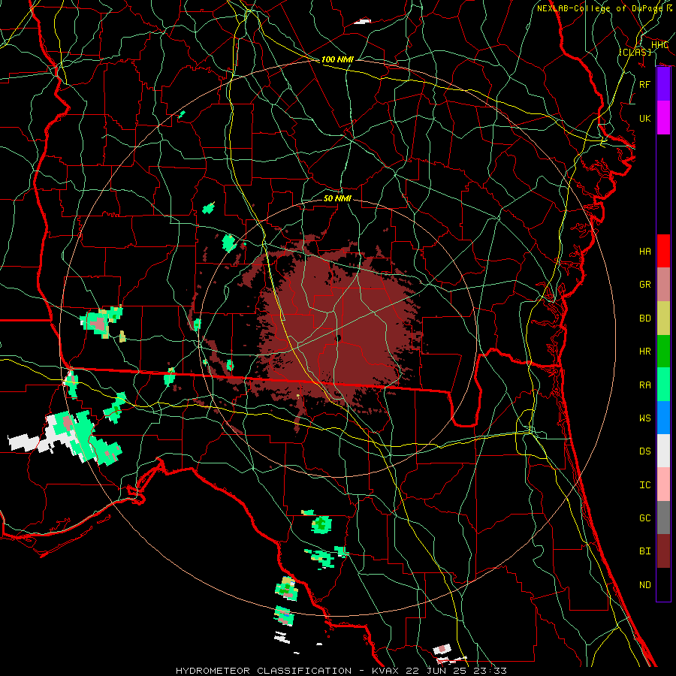Click the 'RA' legend label
Viewport: 676px width, 676px height.
pos(645,385)
